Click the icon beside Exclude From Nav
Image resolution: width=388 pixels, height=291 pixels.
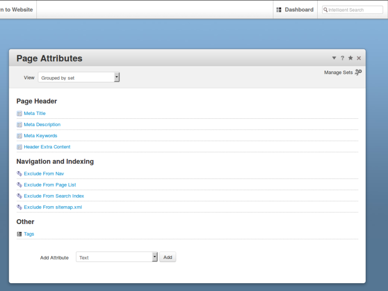point(19,174)
